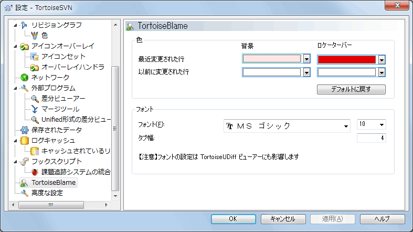Close the 設定 dialog window
This screenshot has height=232, width=413.
[x=397, y=6]
